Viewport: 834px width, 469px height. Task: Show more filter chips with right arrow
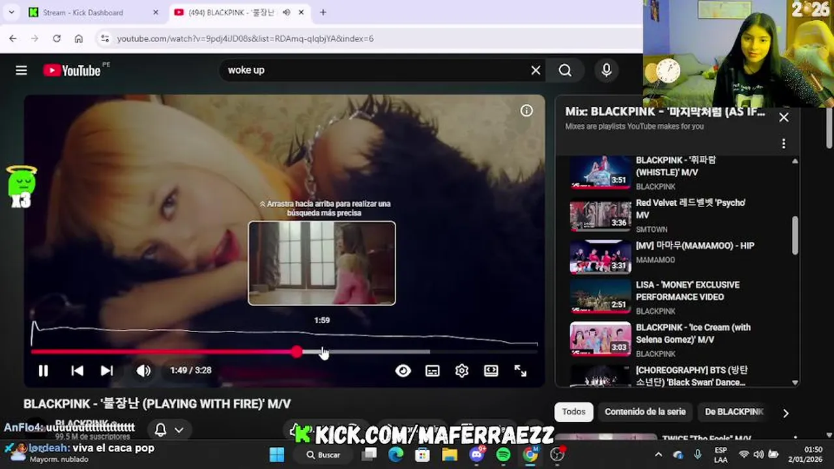[785, 413]
